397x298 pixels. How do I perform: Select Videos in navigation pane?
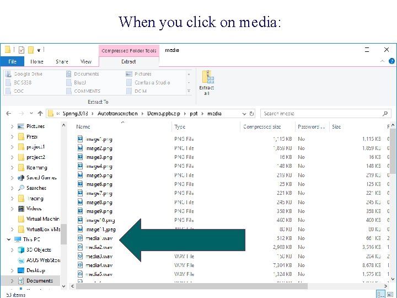coord(30,209)
